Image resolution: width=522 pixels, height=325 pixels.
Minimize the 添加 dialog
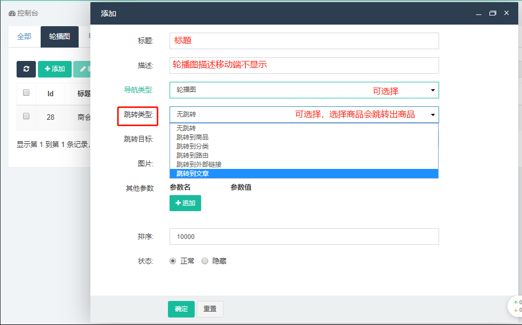(x=479, y=13)
